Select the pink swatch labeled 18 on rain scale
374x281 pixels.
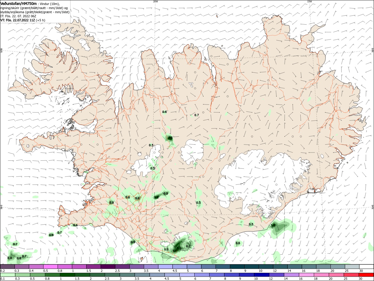(322, 275)
